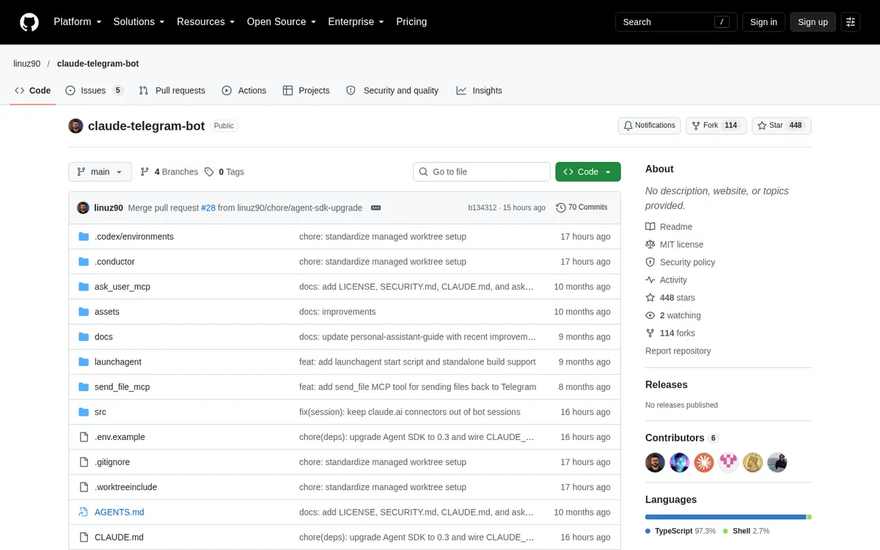Expand the commit message ellipsis button
The image size is (880, 550).
[375, 208]
